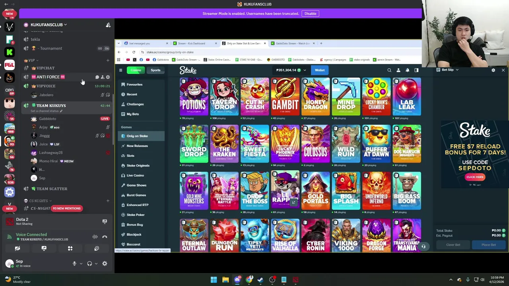Open the Stake profile icon
This screenshot has width=509, height=286.
click(398, 70)
